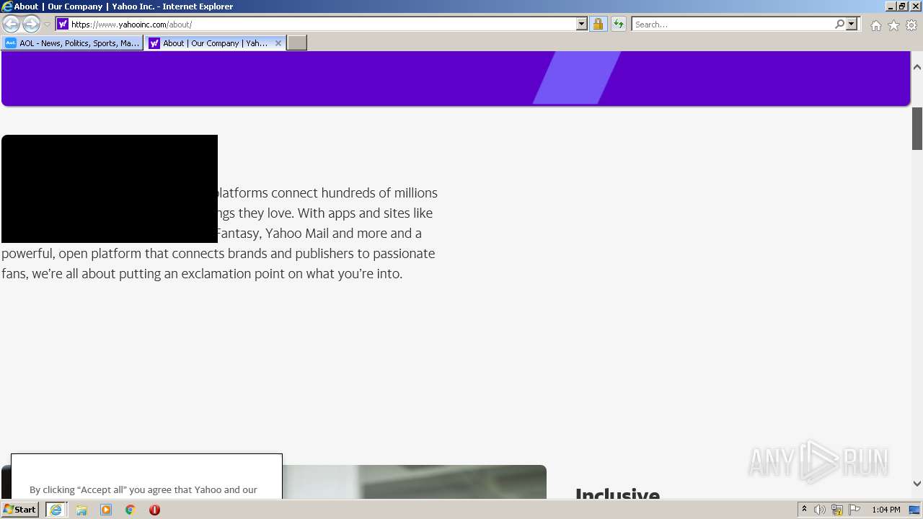Click the text 'exclamation point on what you're into'

(x=292, y=274)
